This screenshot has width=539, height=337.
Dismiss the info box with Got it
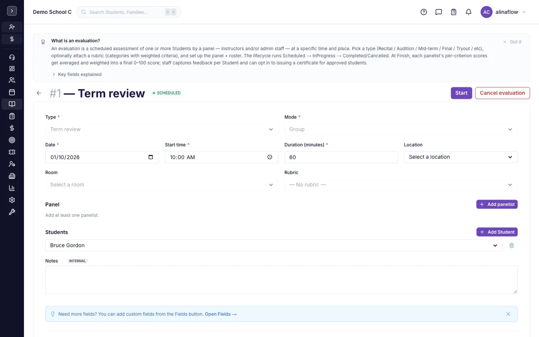[512, 42]
